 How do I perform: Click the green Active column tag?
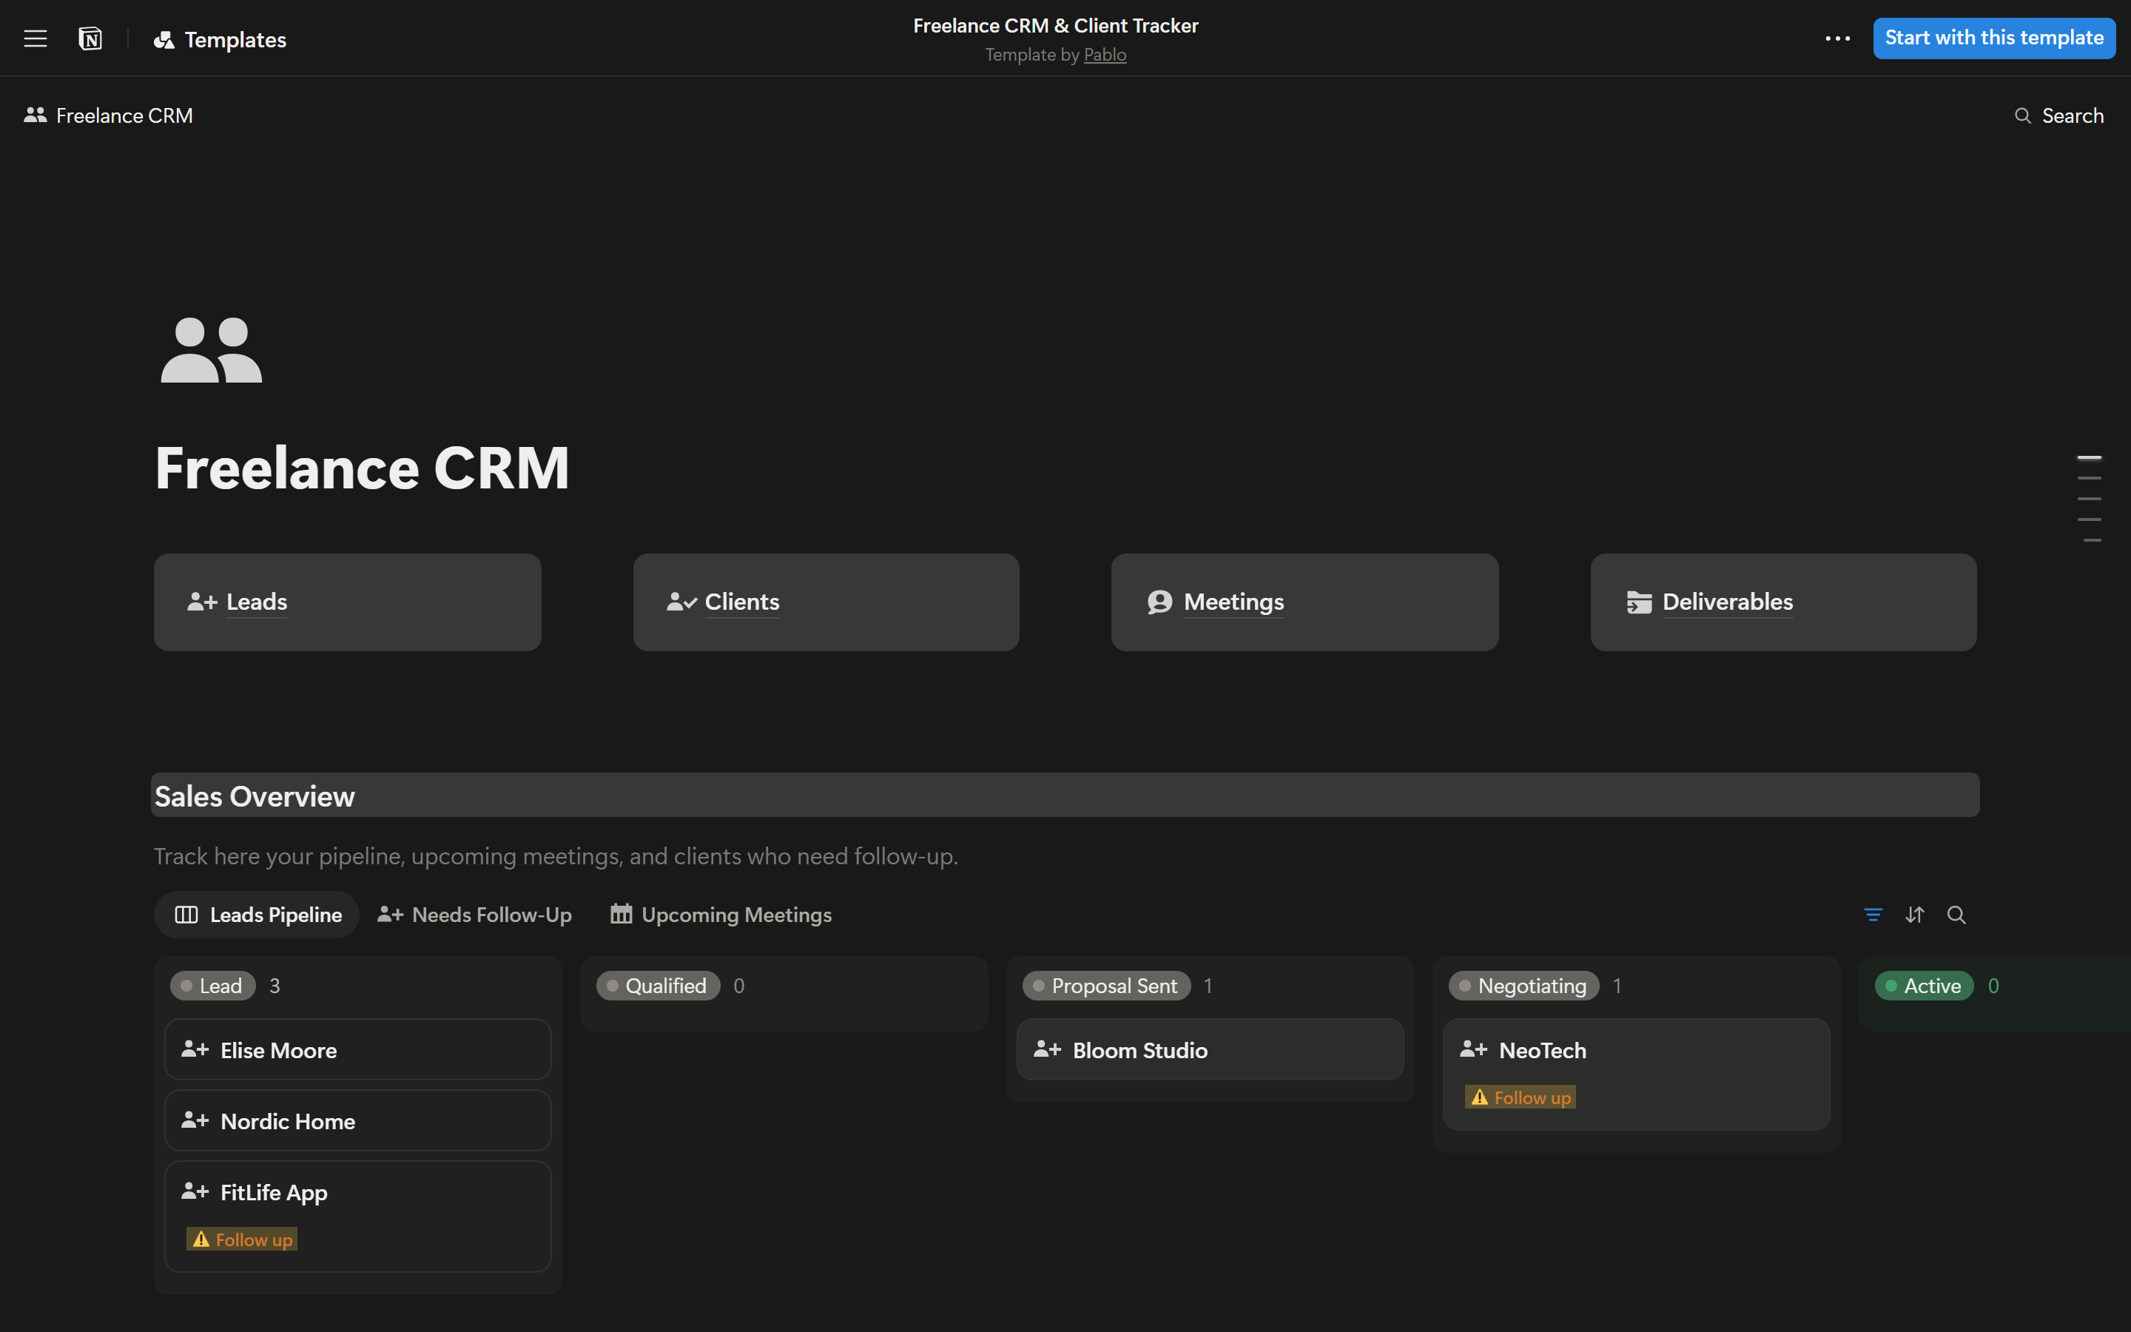pos(1924,986)
